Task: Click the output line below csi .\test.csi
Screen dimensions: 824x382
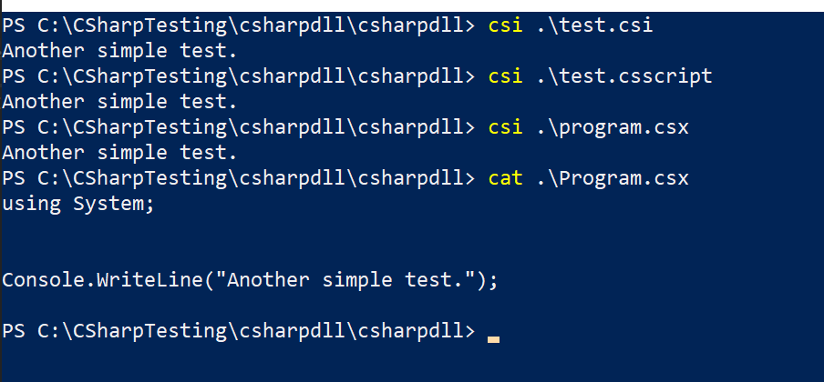Action: pos(119,51)
